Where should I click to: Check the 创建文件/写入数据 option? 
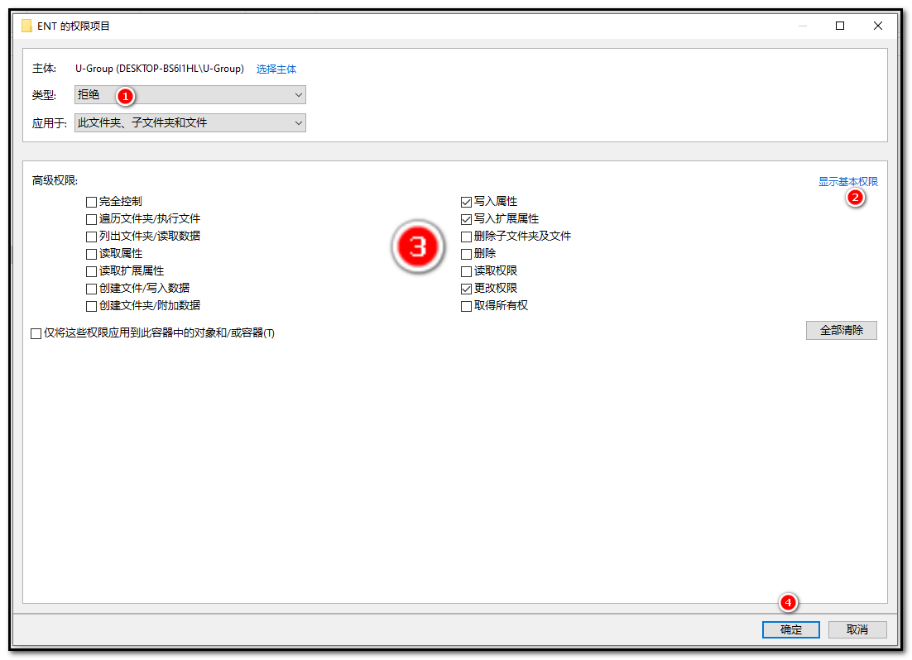coord(92,289)
